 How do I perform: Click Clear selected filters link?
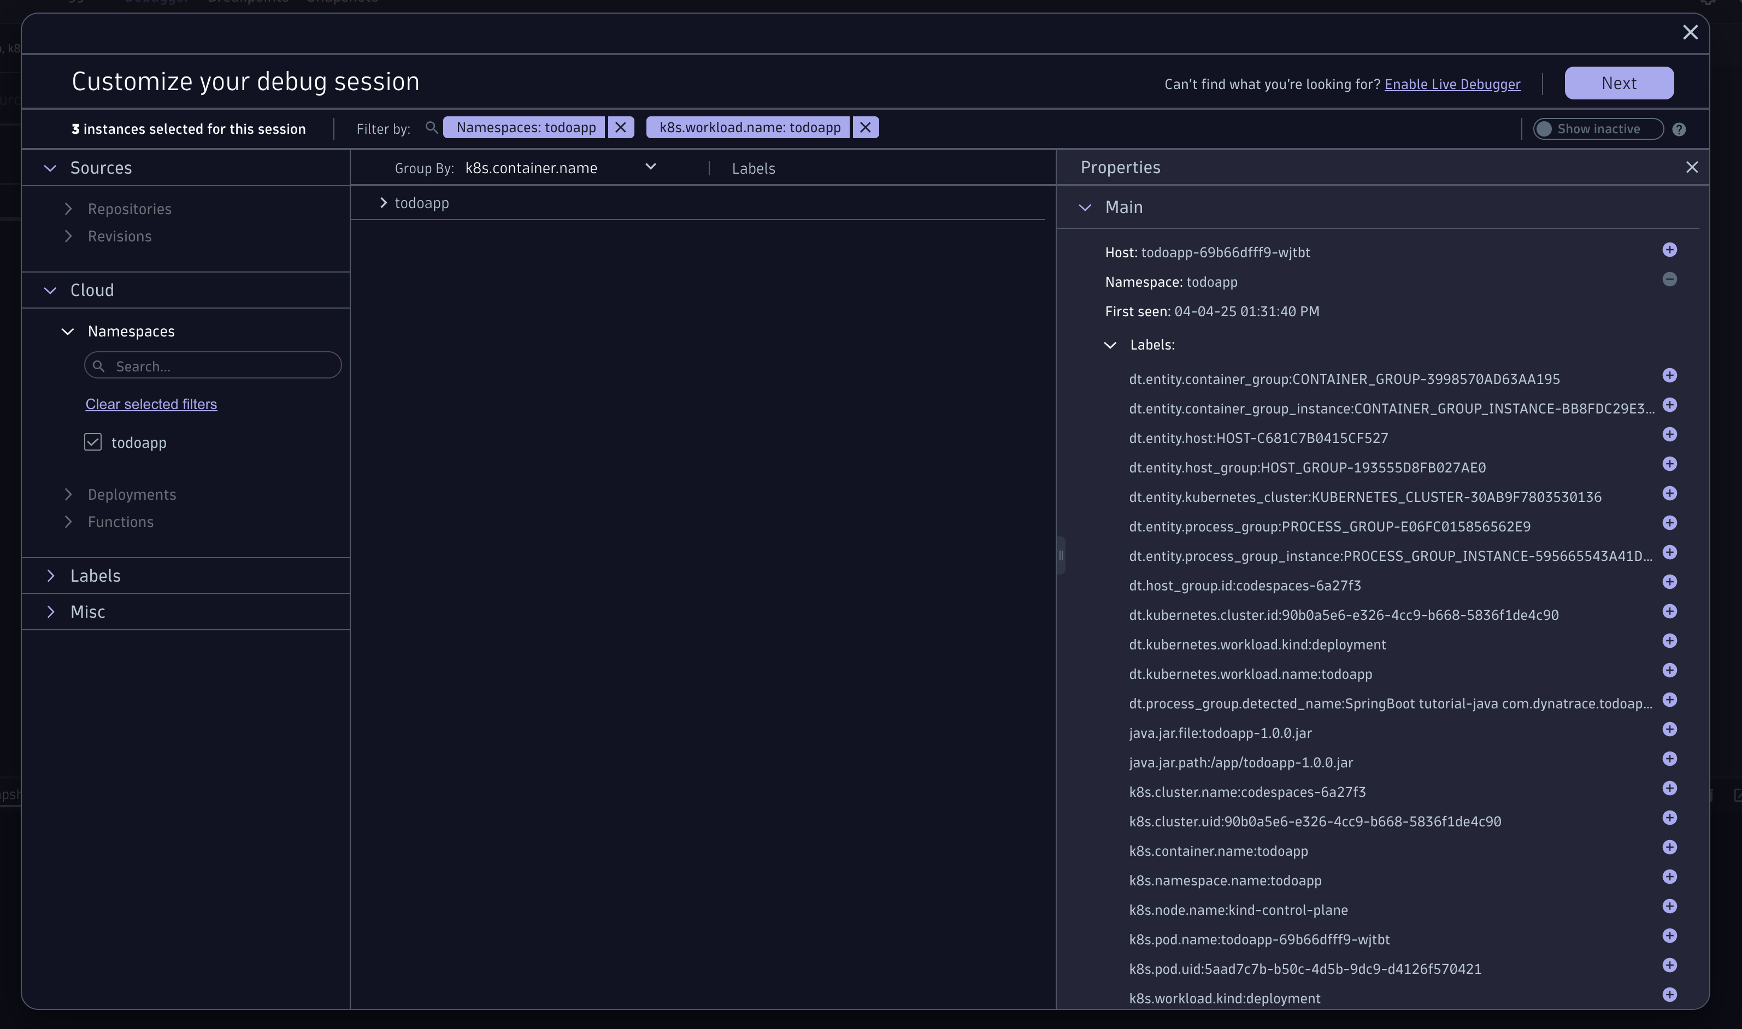point(151,404)
